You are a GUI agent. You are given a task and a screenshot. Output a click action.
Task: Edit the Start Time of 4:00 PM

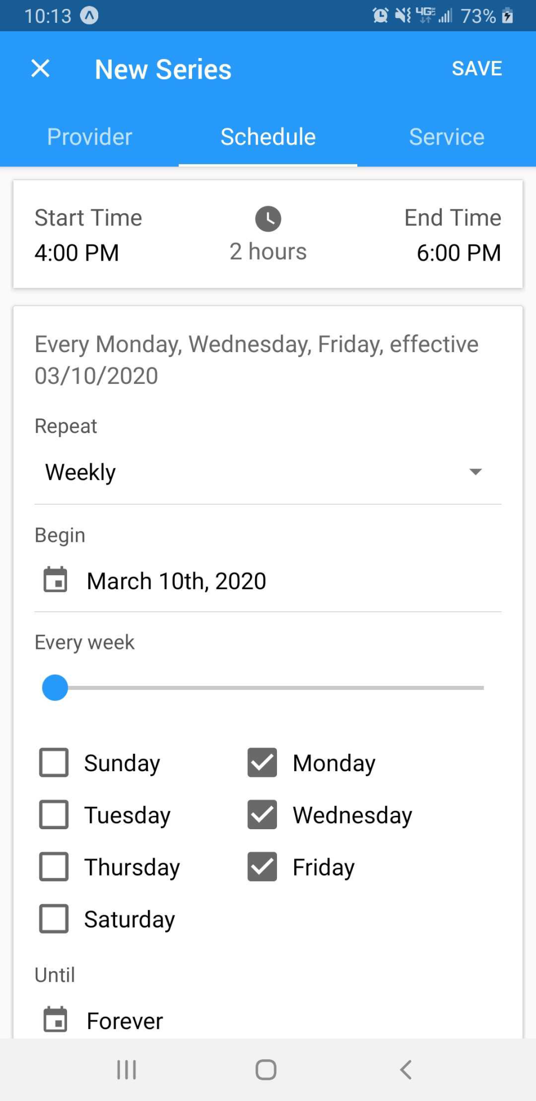(x=76, y=252)
